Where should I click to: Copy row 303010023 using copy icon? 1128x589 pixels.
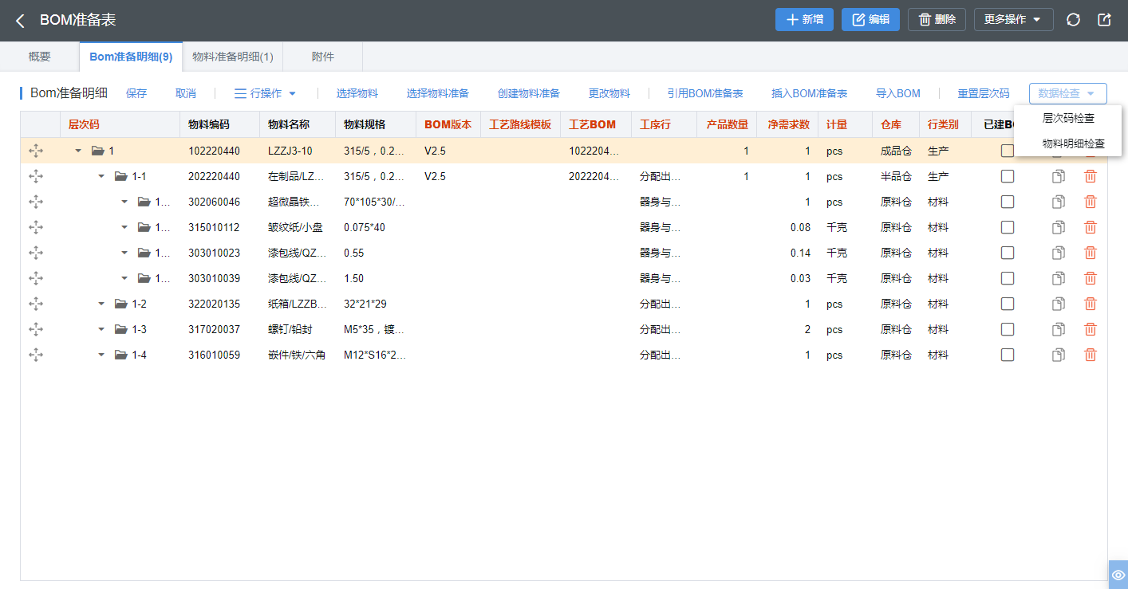(x=1059, y=253)
